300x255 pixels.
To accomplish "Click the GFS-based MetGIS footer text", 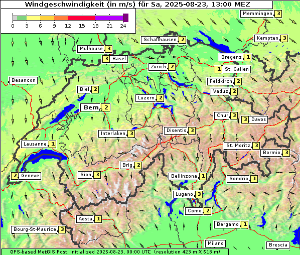I will point(115,252).
